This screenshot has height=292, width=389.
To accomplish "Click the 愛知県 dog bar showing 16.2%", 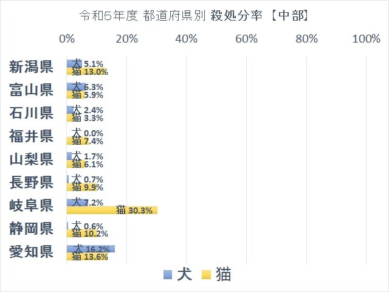I will [91, 249].
